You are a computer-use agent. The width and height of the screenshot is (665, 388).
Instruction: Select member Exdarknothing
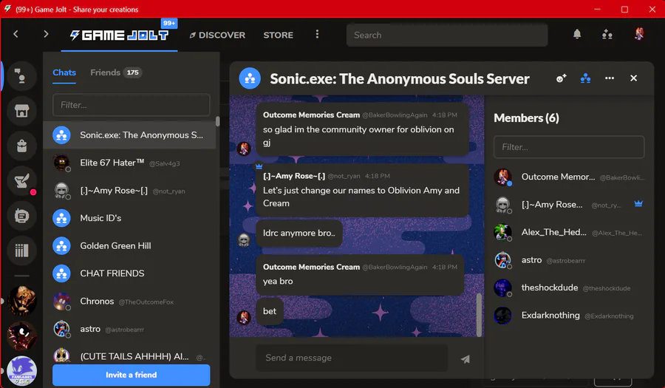click(569, 316)
